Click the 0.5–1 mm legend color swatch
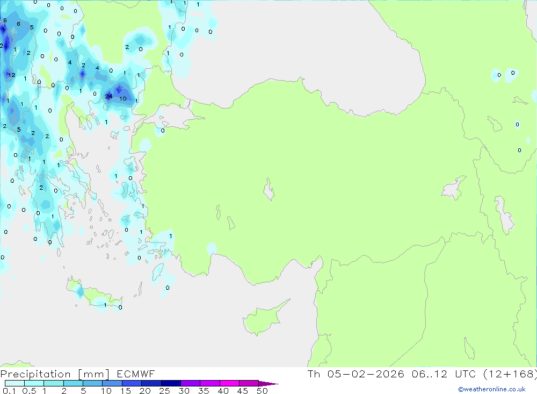This screenshot has height=394, width=537. pyautogui.click(x=34, y=383)
